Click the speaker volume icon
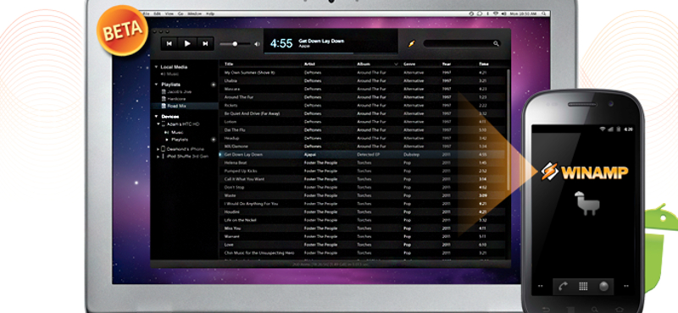This screenshot has width=678, height=313. pyautogui.click(x=258, y=44)
